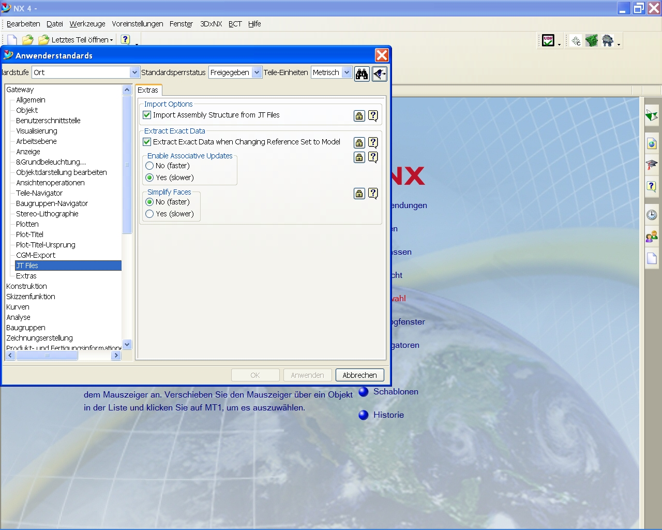Open the Voreinstellungen menu
This screenshot has width=662, height=530.
(138, 24)
